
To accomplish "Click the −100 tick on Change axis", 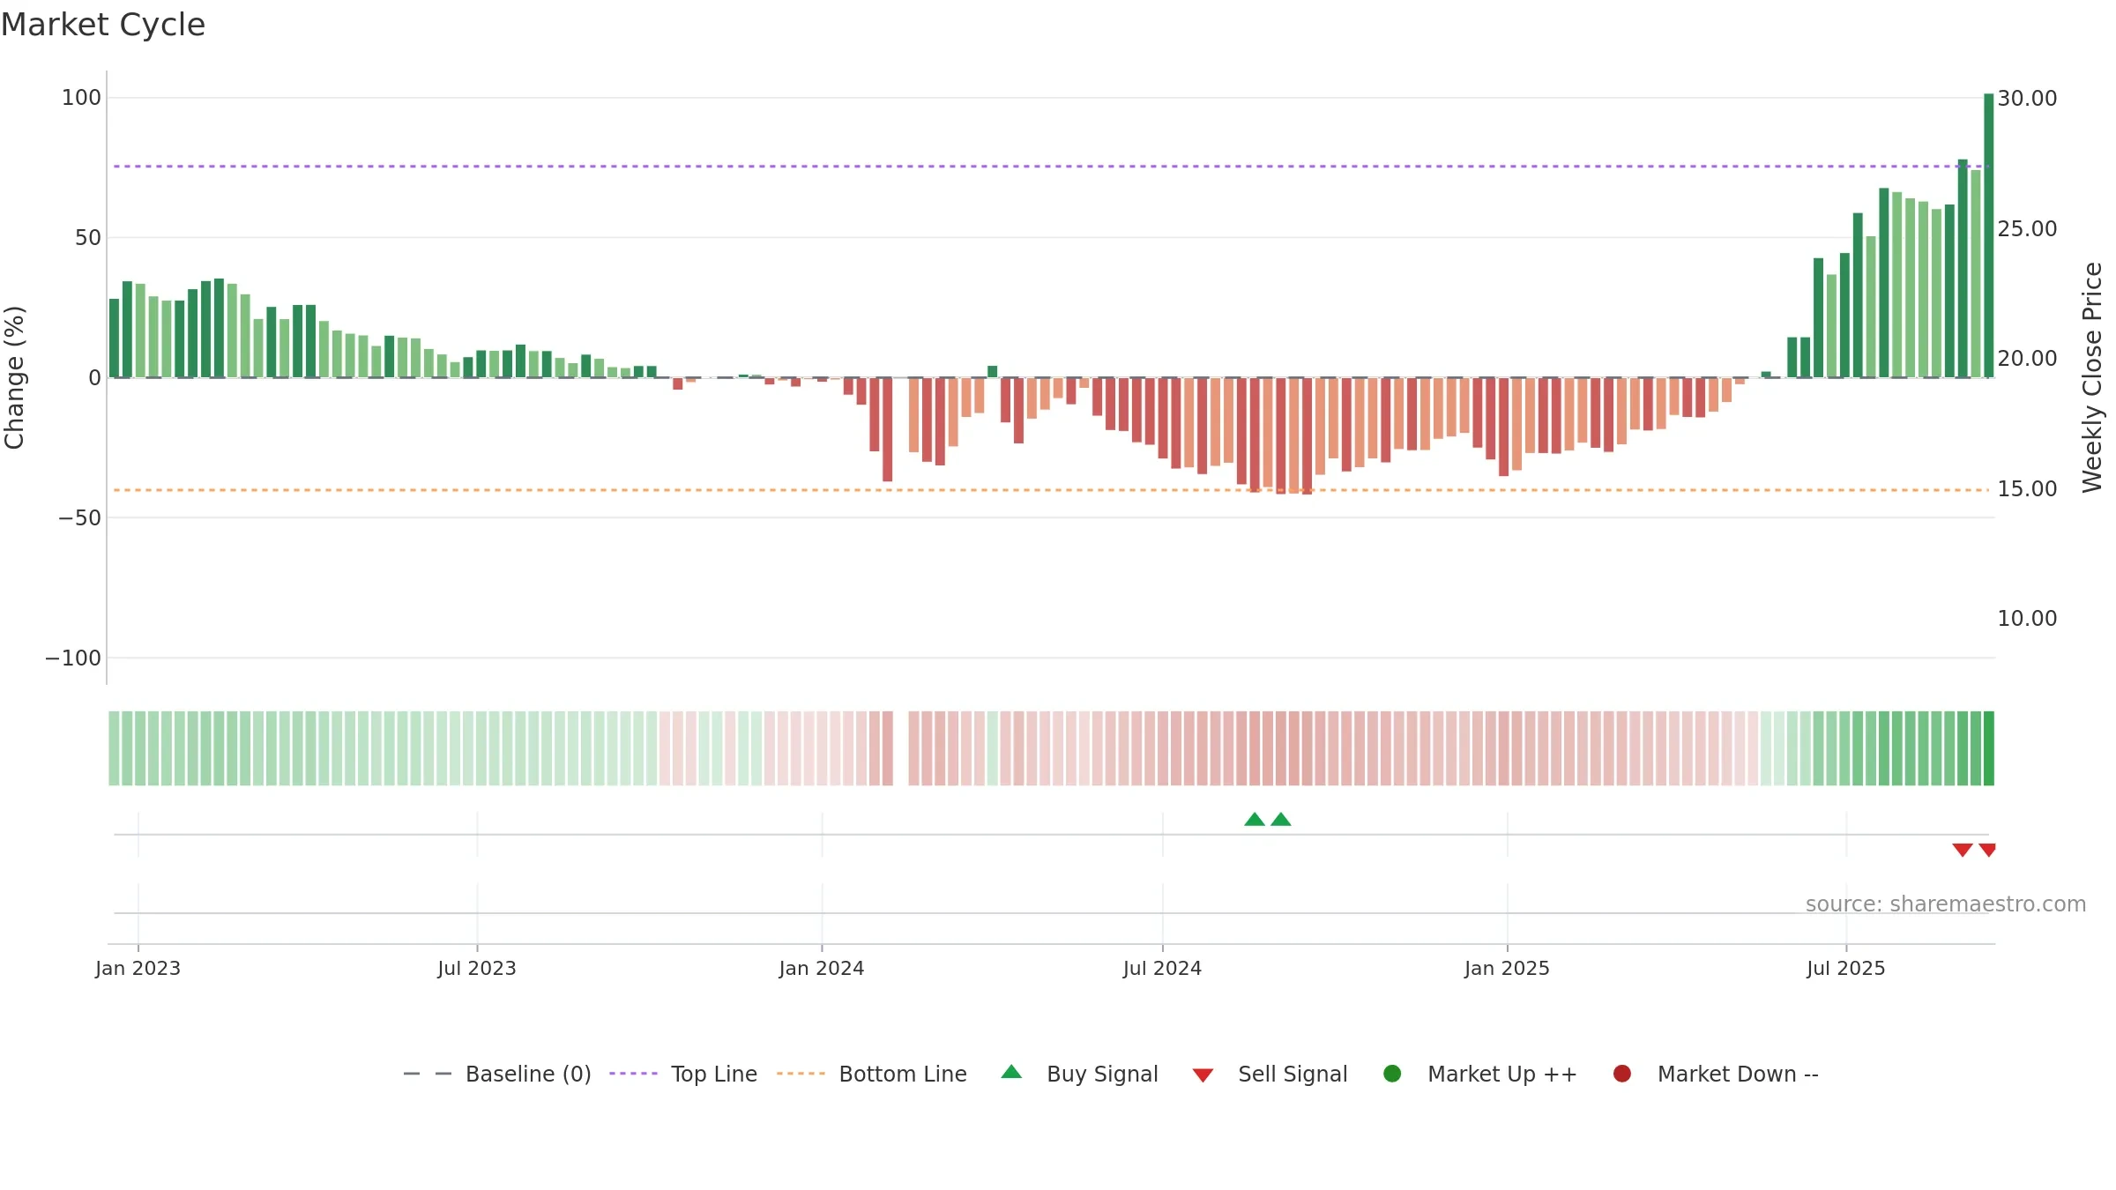I will coord(73,658).
